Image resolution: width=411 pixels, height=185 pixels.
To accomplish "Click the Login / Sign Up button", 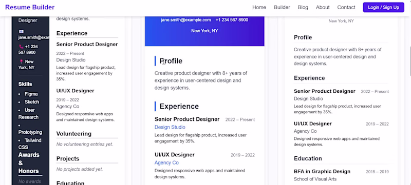I will coord(383,7).
